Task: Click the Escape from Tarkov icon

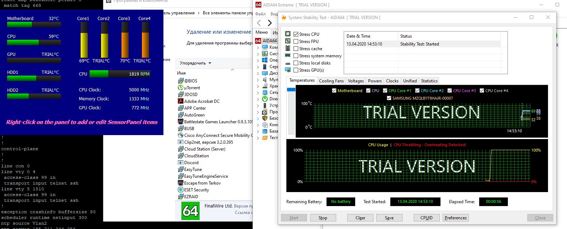Action: [181, 183]
